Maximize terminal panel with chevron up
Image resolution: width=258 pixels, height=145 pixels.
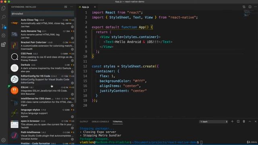click(x=250, y=122)
